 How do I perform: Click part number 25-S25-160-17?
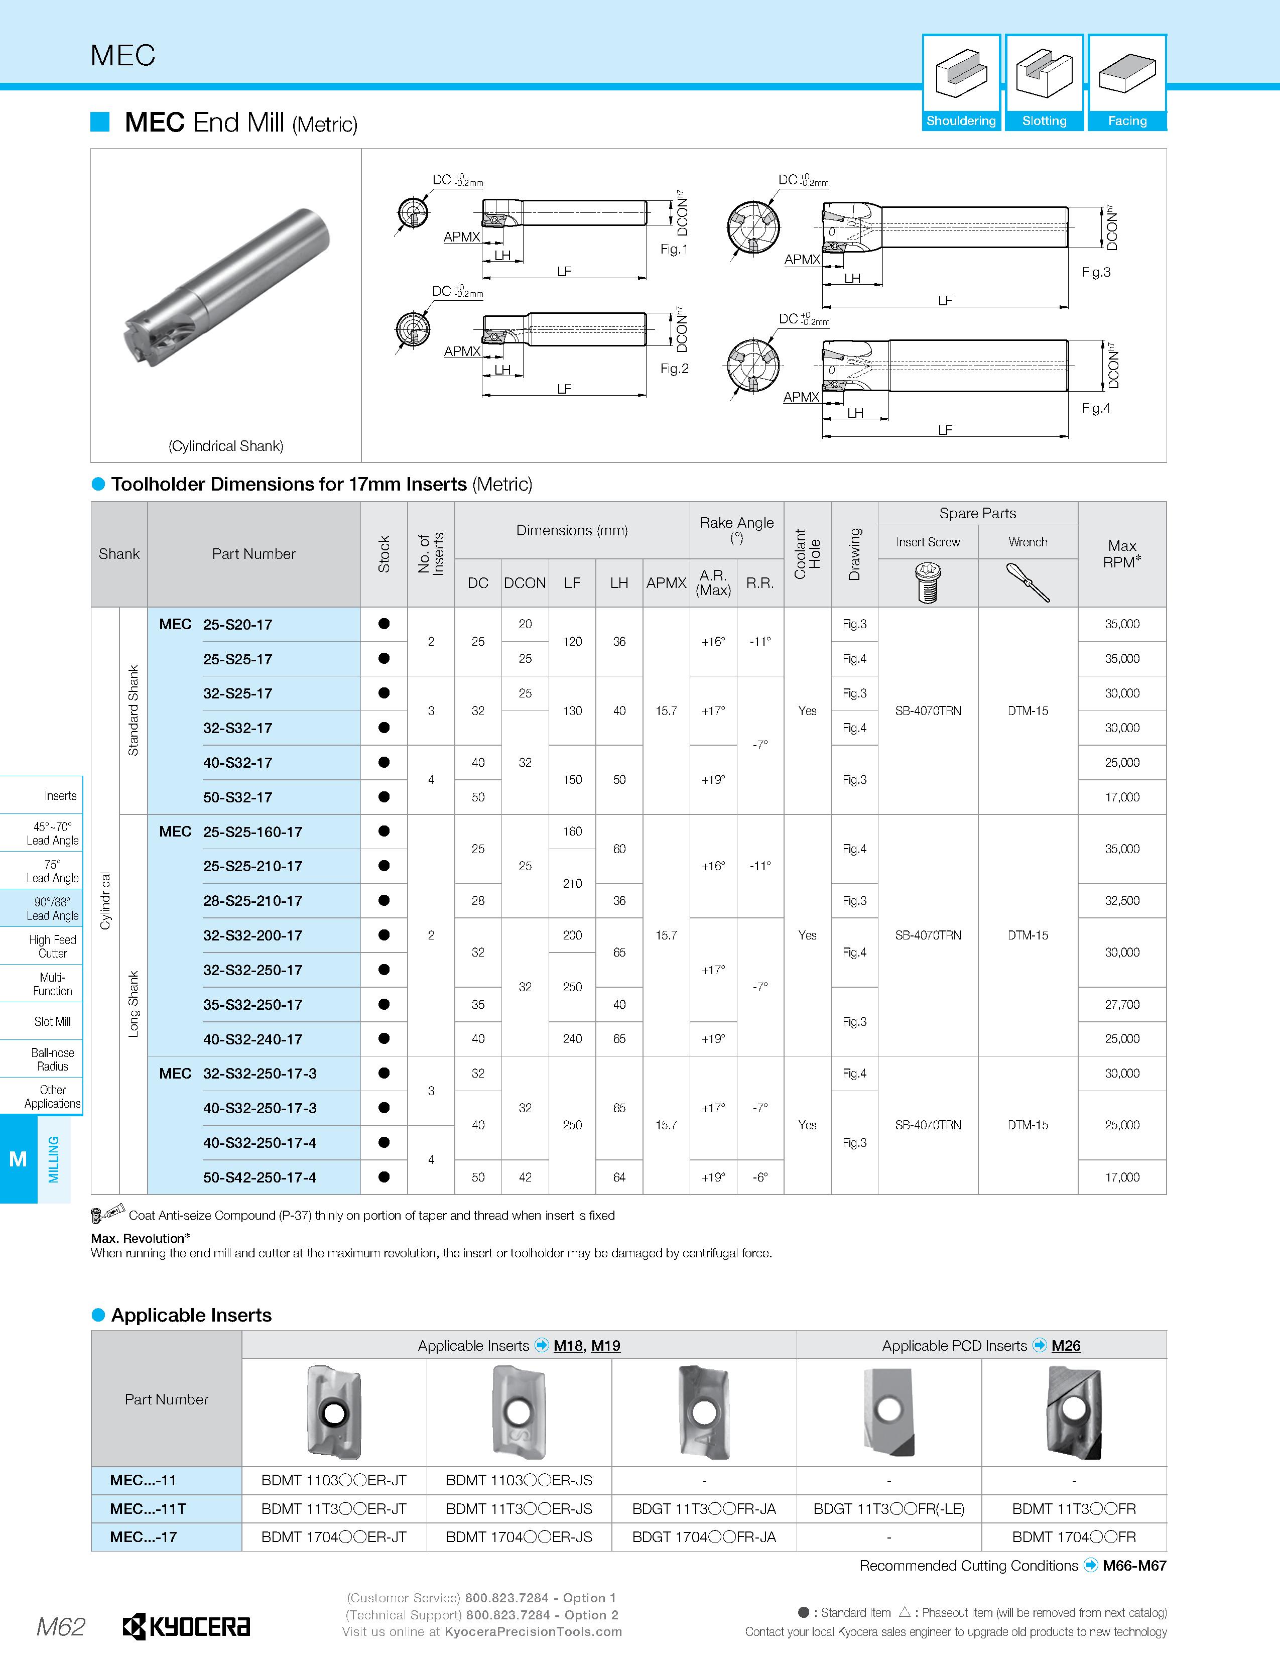[252, 832]
